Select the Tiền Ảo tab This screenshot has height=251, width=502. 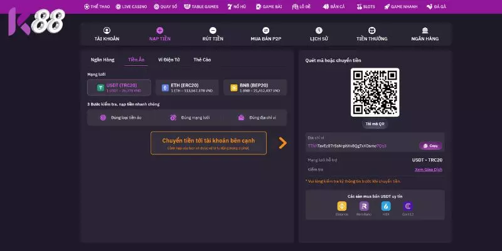(x=136, y=60)
